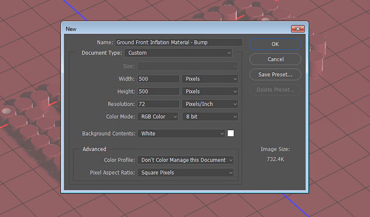Image resolution: width=370 pixels, height=217 pixels.
Task: Edit the document Name field
Action: [179, 43]
